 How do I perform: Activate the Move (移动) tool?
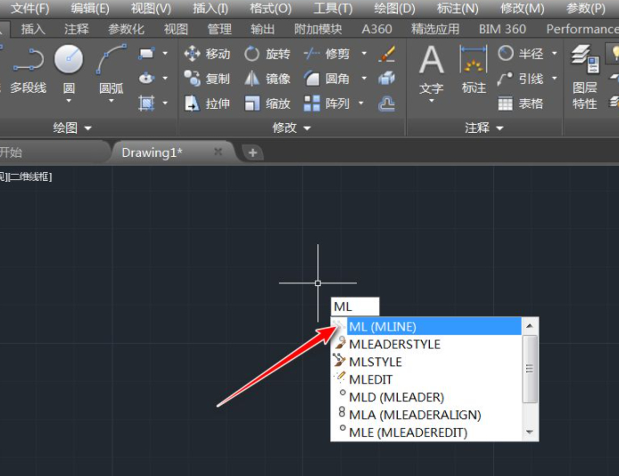coord(207,53)
